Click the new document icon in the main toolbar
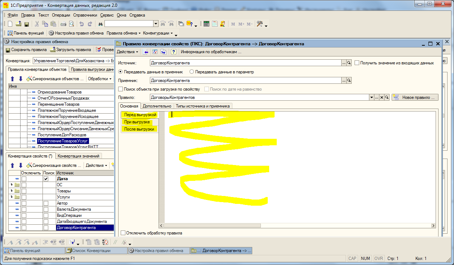Screen dimensions: 454x265 [x=10, y=24]
